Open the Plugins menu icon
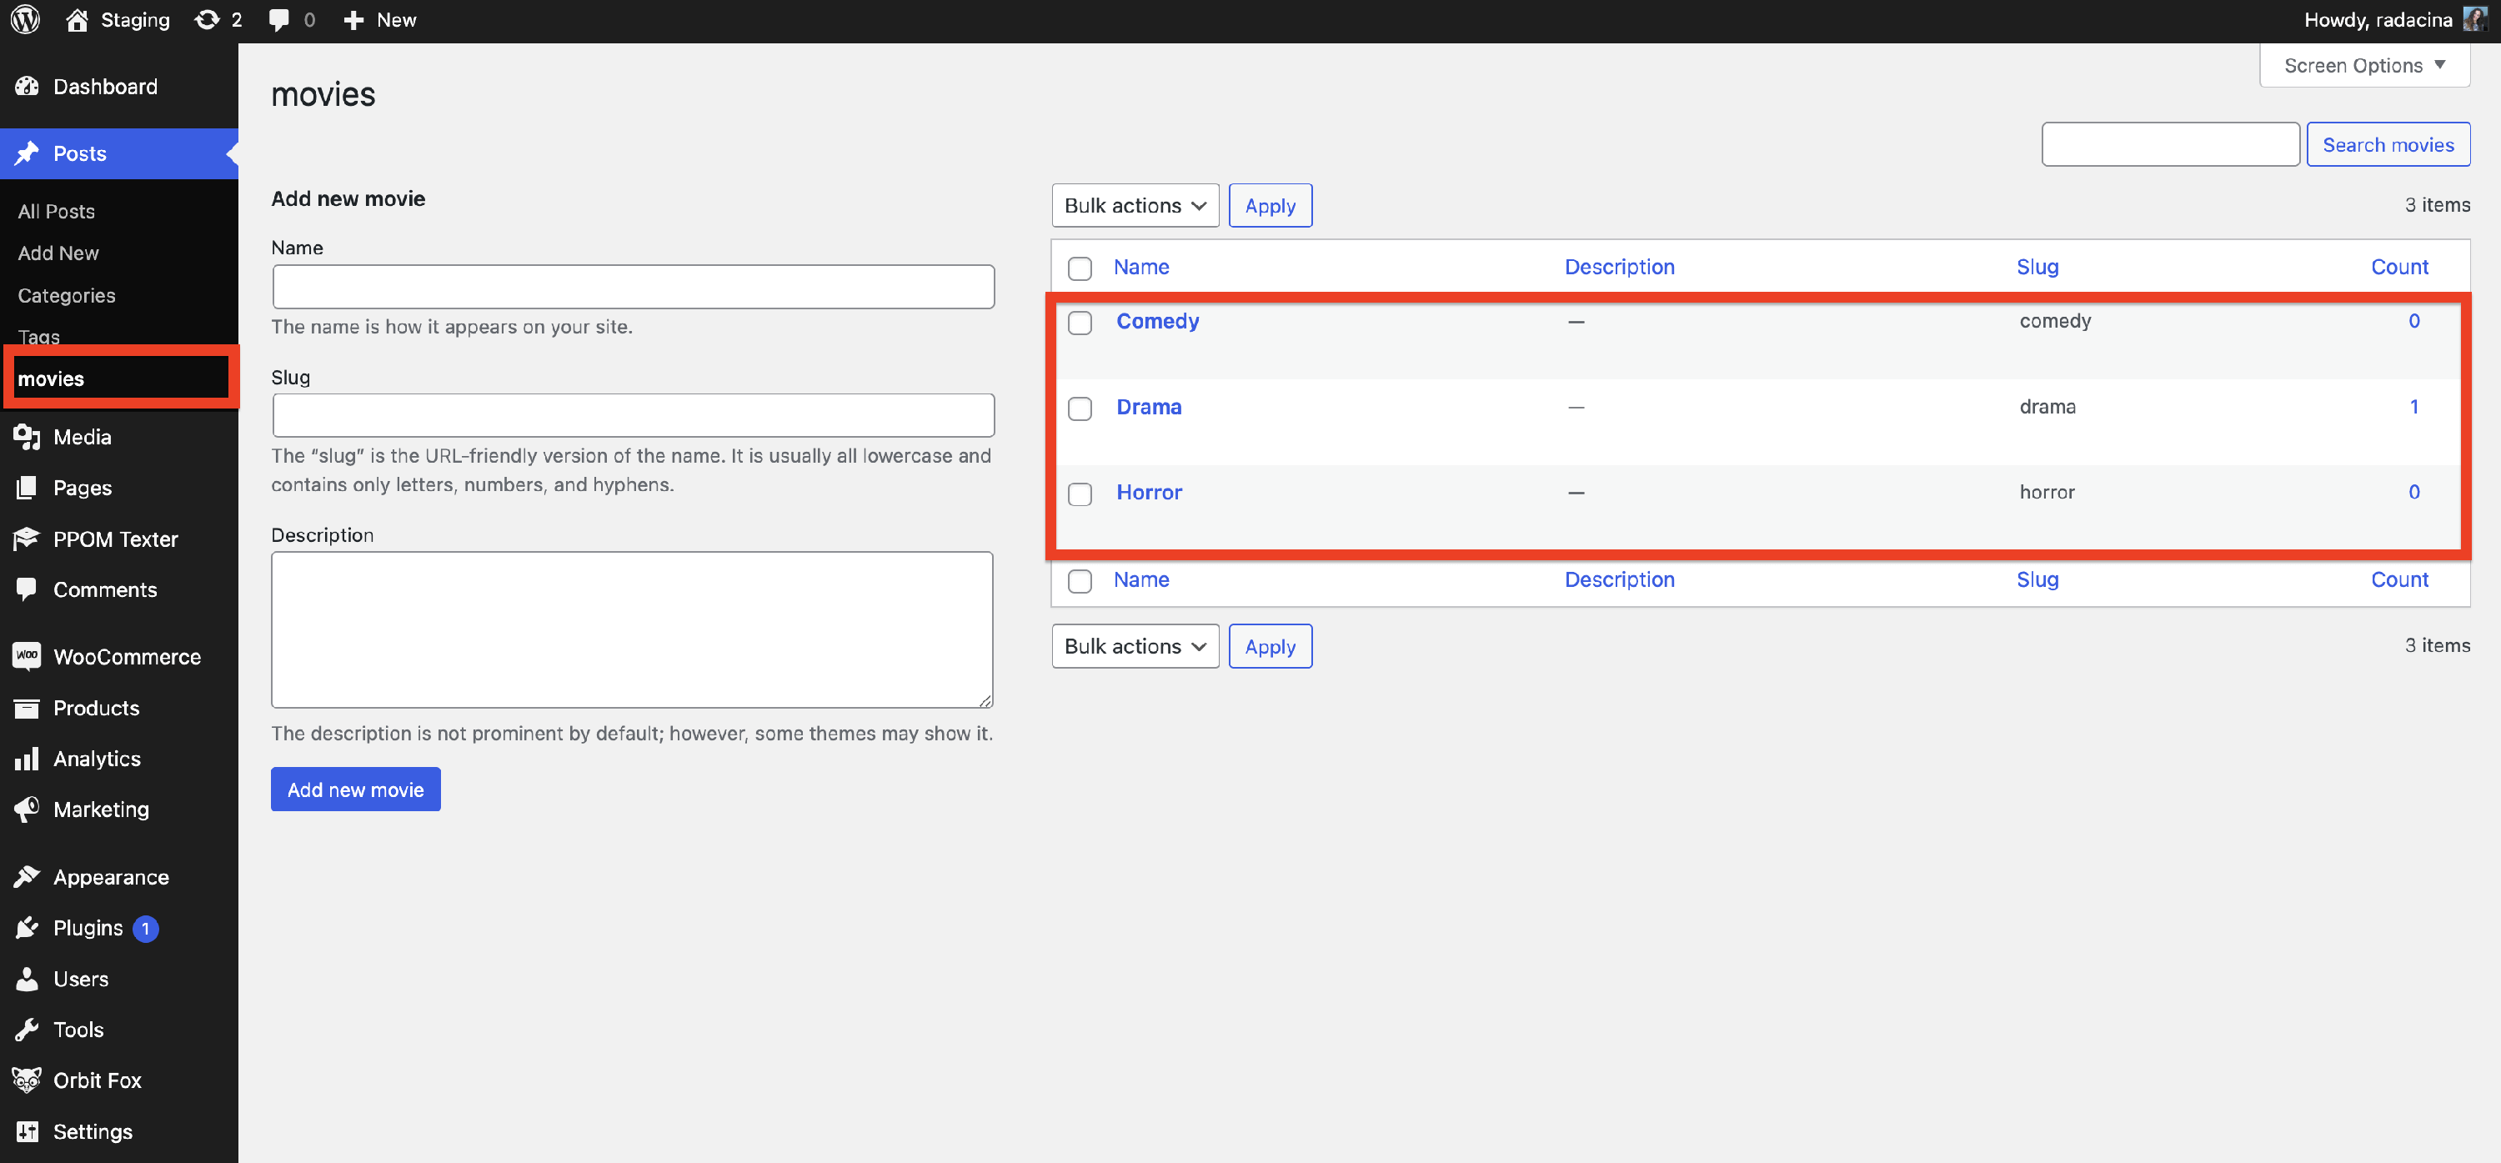The width and height of the screenshot is (2501, 1163). [x=28, y=927]
